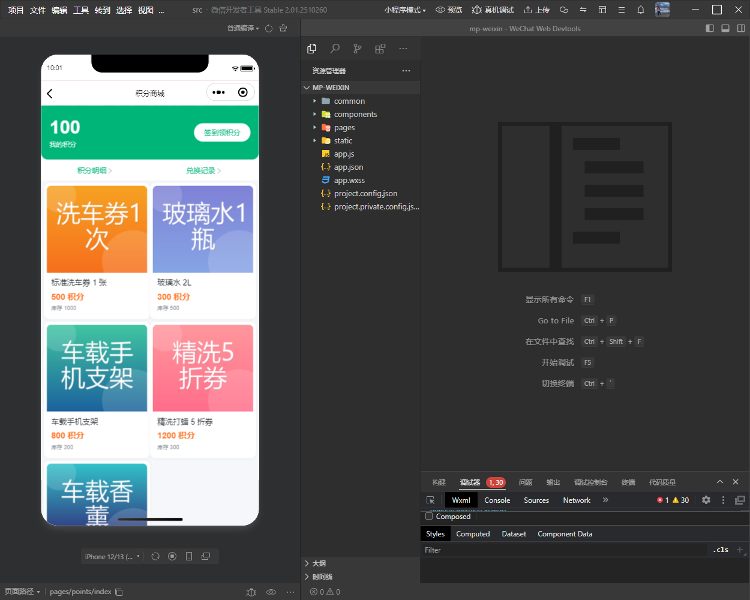Open more actions ellipsis beside extensions icon
This screenshot has width=750, height=600.
pyautogui.click(x=403, y=49)
